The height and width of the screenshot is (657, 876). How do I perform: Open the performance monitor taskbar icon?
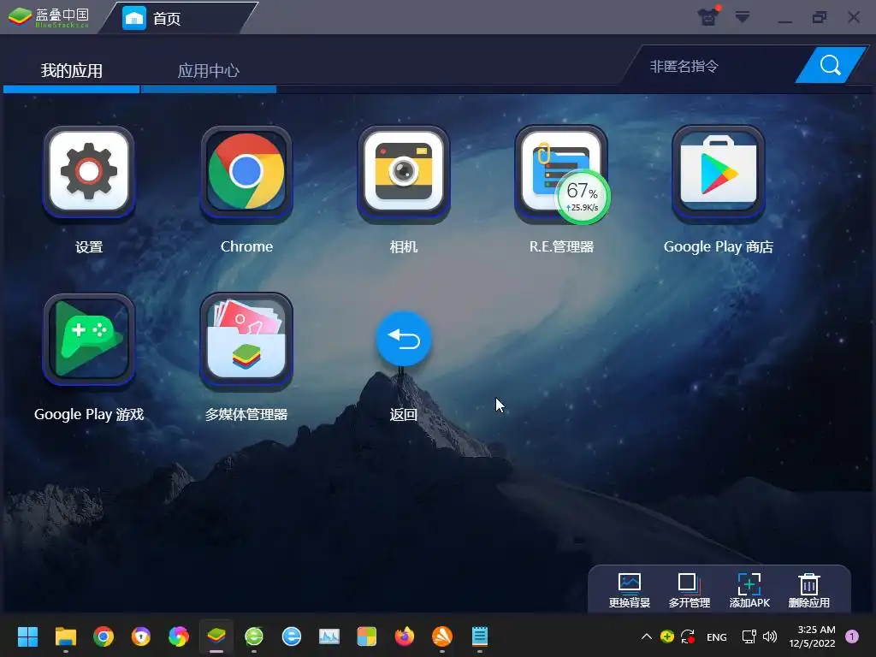pyautogui.click(x=329, y=636)
